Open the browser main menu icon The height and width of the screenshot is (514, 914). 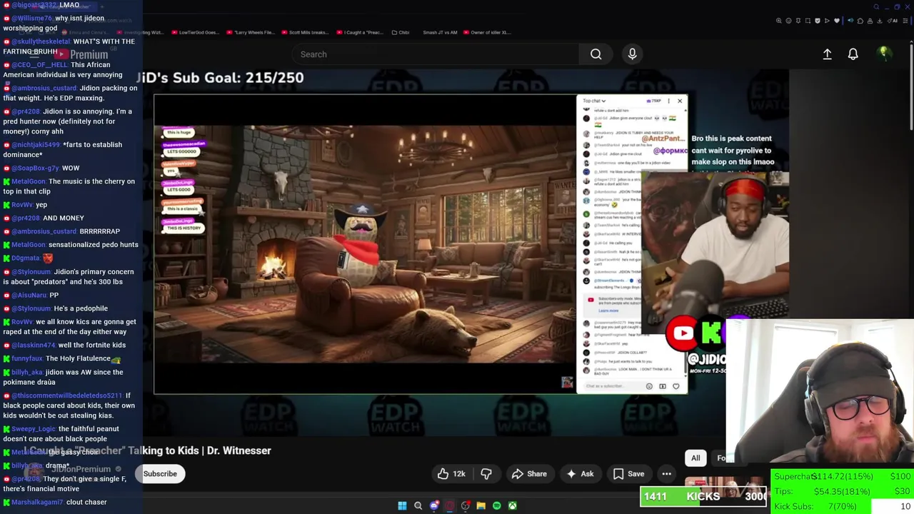click(905, 21)
